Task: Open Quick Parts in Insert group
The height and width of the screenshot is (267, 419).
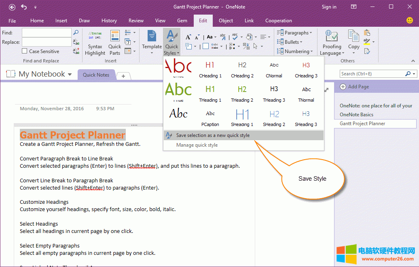Action: tap(115, 43)
